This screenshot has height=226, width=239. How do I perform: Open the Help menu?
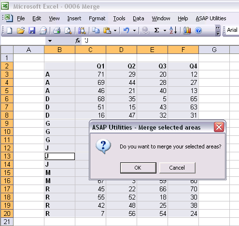click(x=183, y=18)
